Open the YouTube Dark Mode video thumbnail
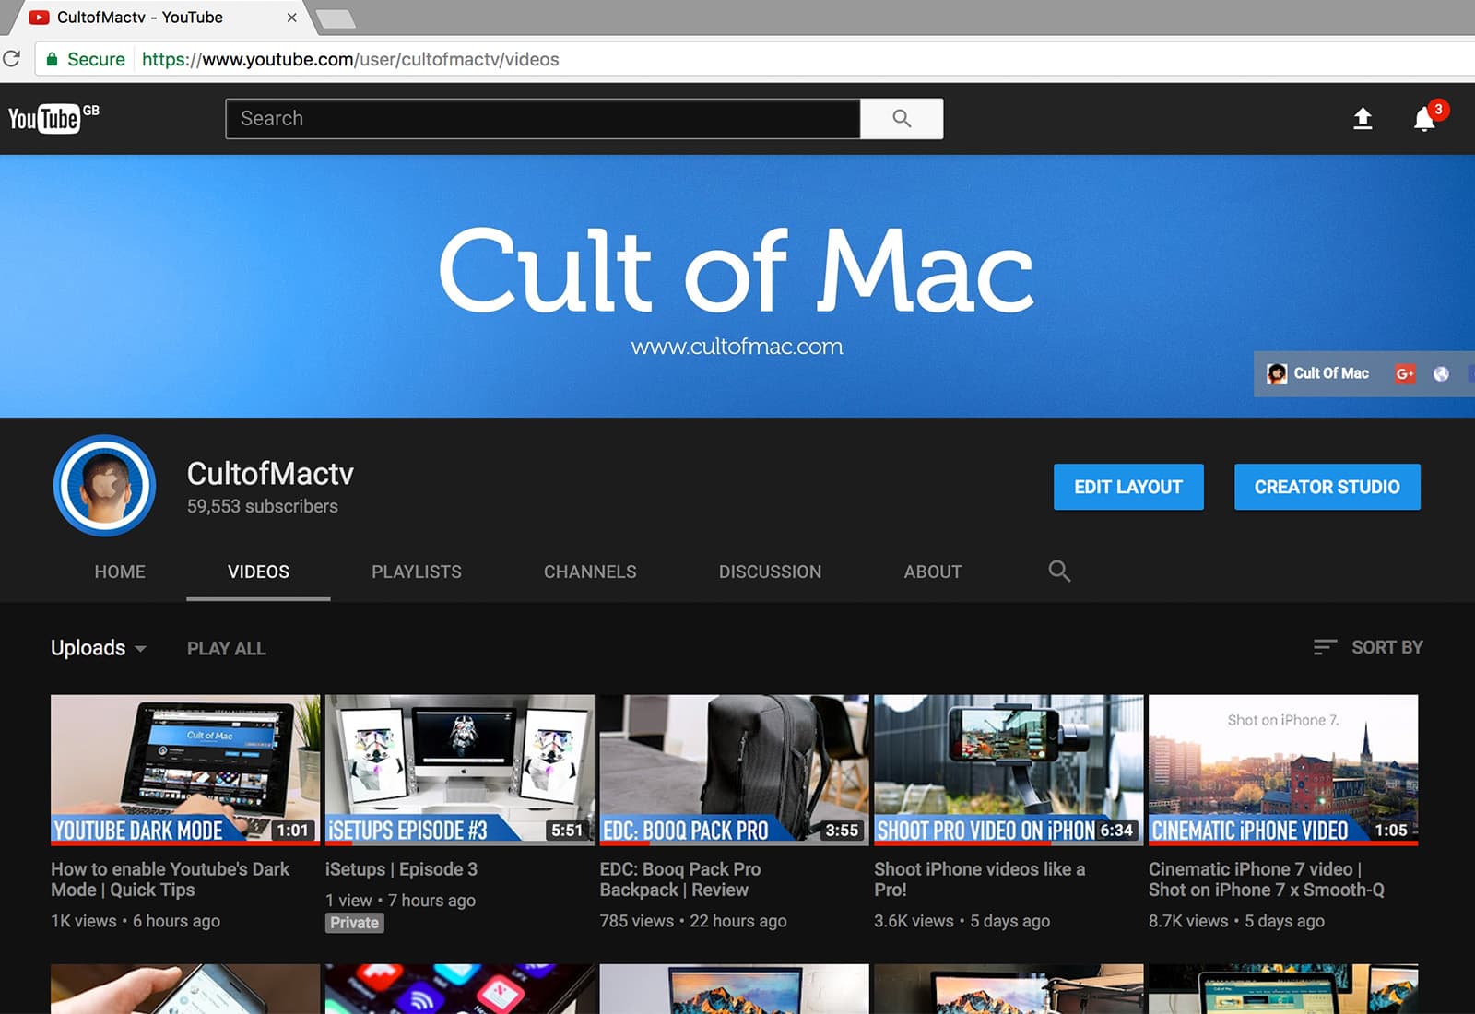 [185, 770]
